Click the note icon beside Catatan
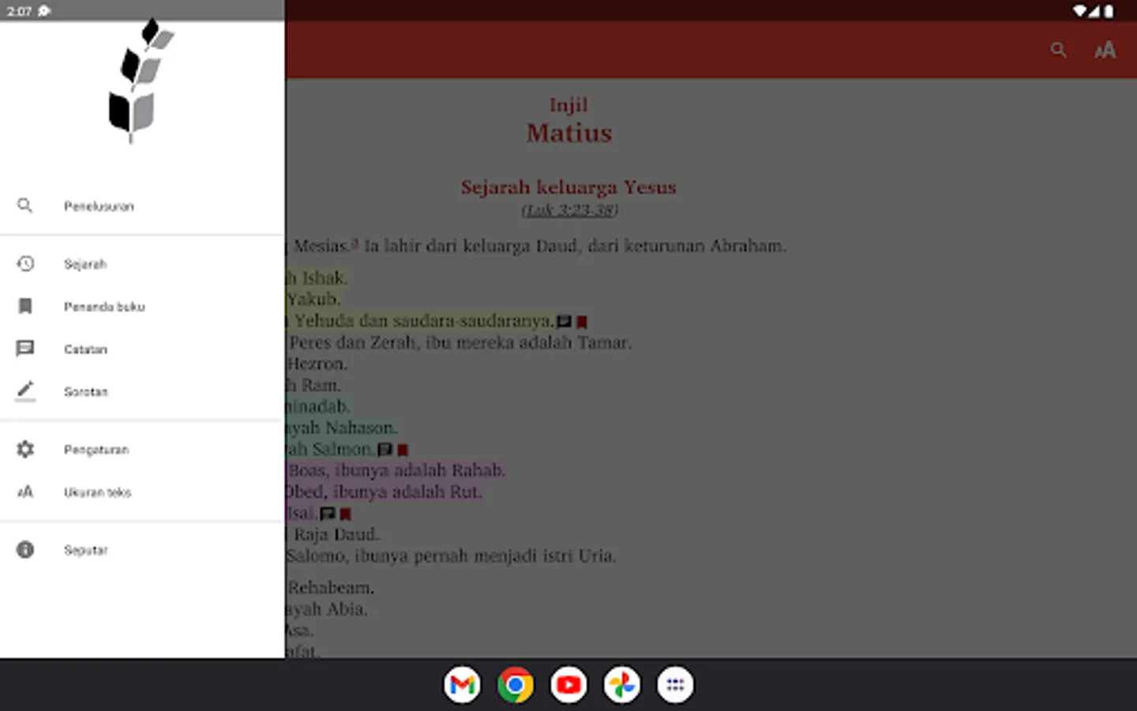This screenshot has height=711, width=1137. 25,349
